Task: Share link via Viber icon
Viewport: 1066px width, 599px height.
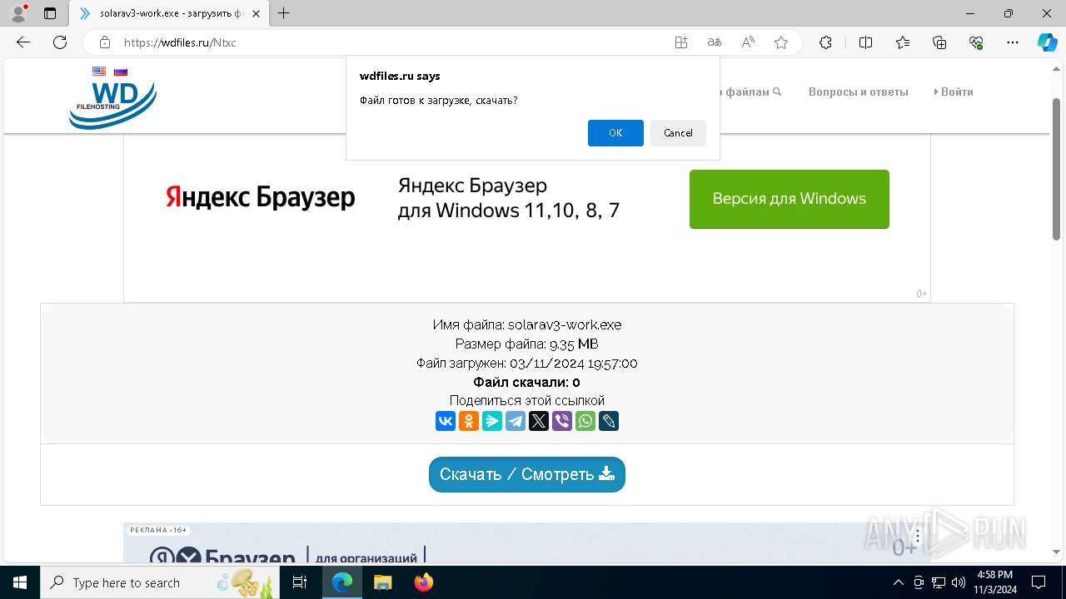Action: (562, 421)
